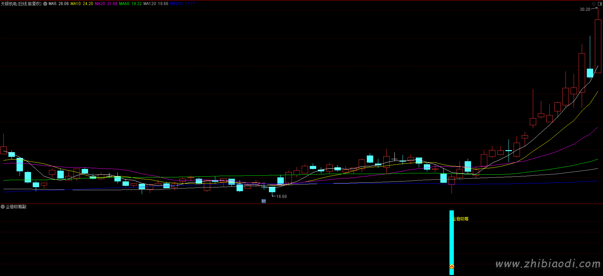Image resolution: width=603 pixels, height=276 pixels.
Task: Click the 企稳吸筹副 sub-indicator name
Action: click(x=16, y=207)
